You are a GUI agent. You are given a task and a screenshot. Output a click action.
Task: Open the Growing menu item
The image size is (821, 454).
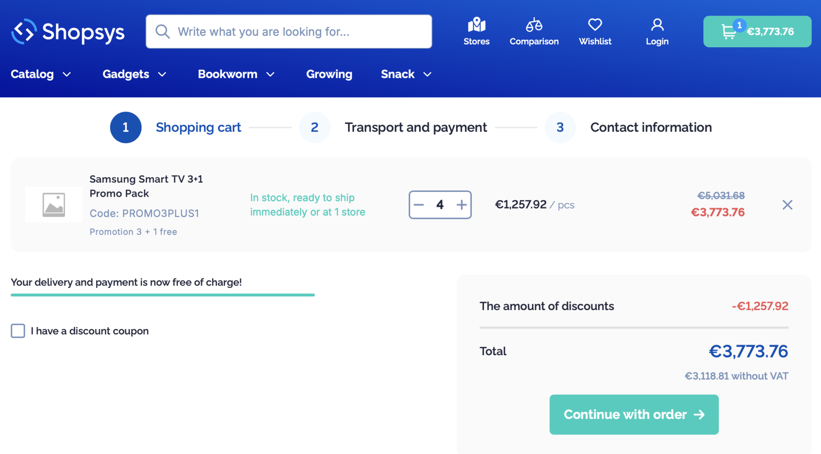pyautogui.click(x=329, y=74)
